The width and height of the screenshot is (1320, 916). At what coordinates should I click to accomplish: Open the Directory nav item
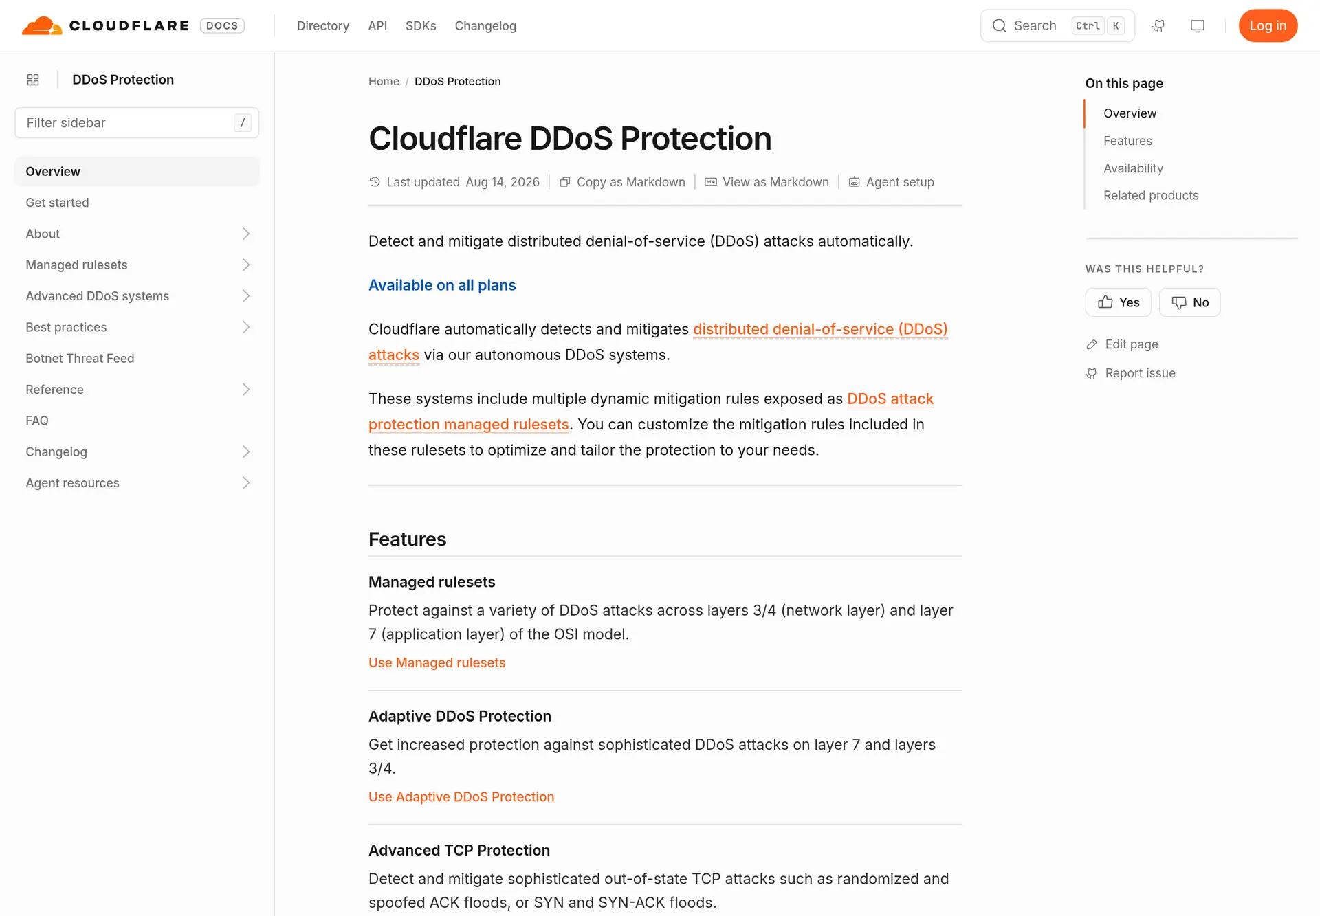[323, 25]
